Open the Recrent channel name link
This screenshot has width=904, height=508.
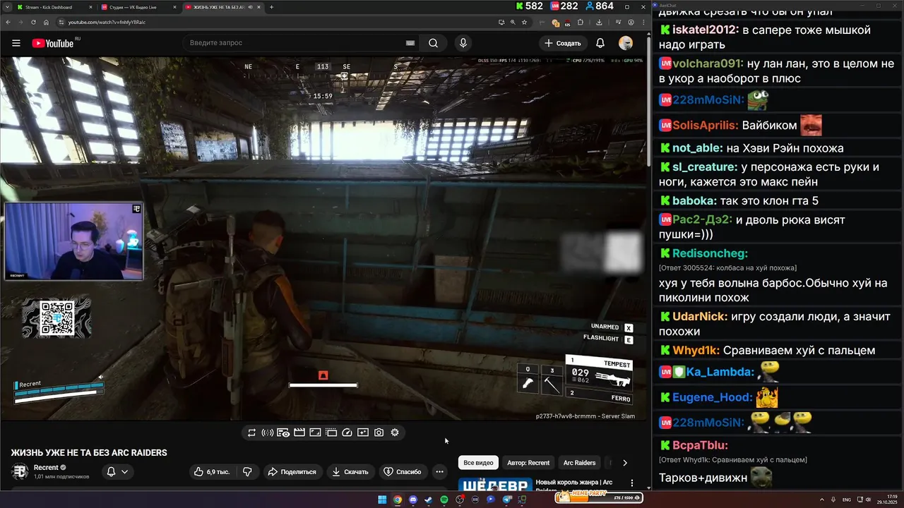(46, 468)
